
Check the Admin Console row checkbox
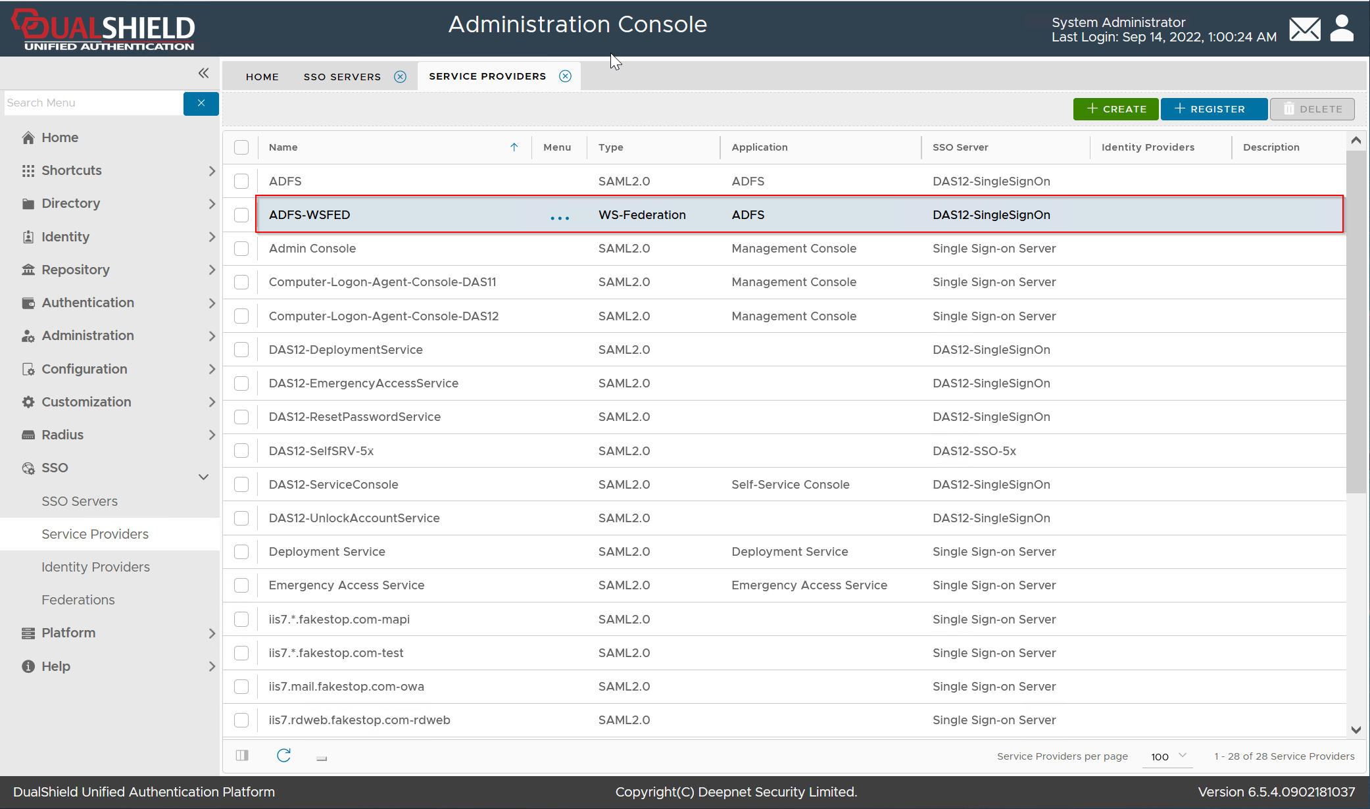241,249
